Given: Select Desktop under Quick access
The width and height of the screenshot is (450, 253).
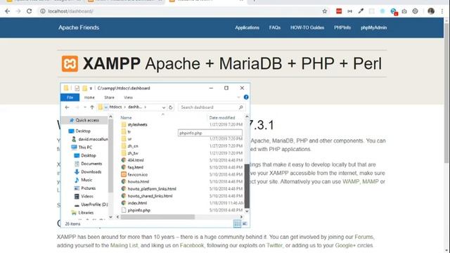Looking at the screenshot, I should pos(83,131).
